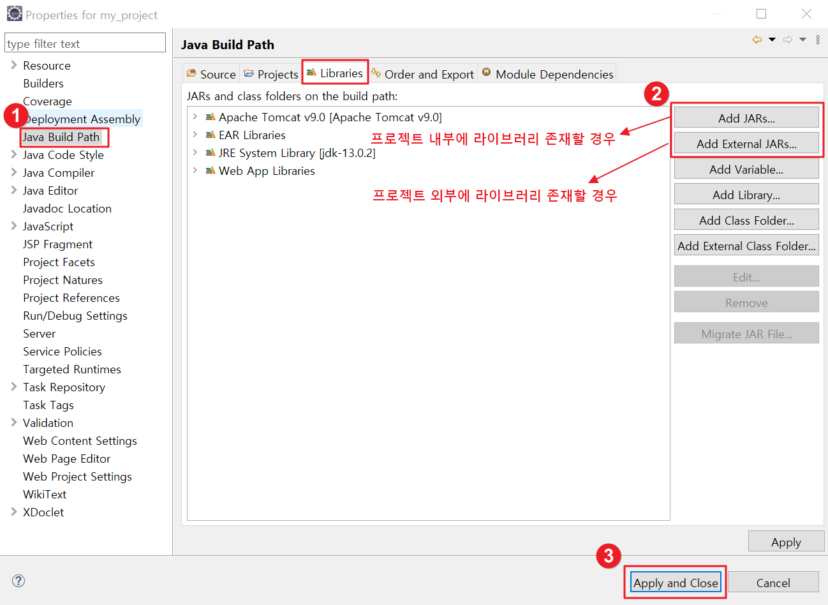Cancel the properties dialog

click(773, 583)
